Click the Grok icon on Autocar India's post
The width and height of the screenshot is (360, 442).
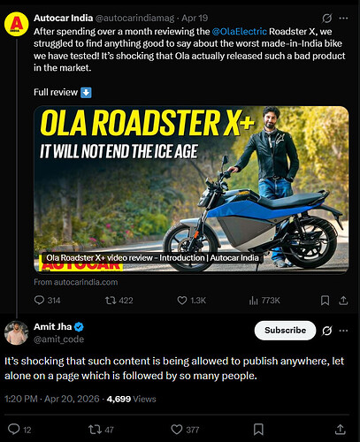(326, 19)
